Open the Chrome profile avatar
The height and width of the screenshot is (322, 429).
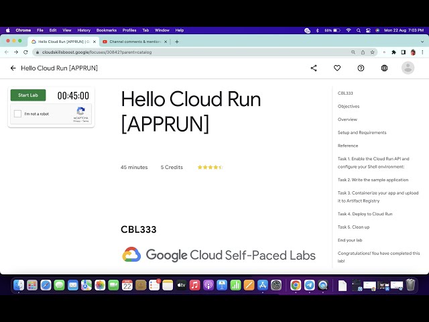413,52
